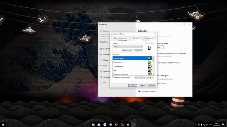227x127 pixels.
Task: Open the notification center icon
Action: pos(223,125)
